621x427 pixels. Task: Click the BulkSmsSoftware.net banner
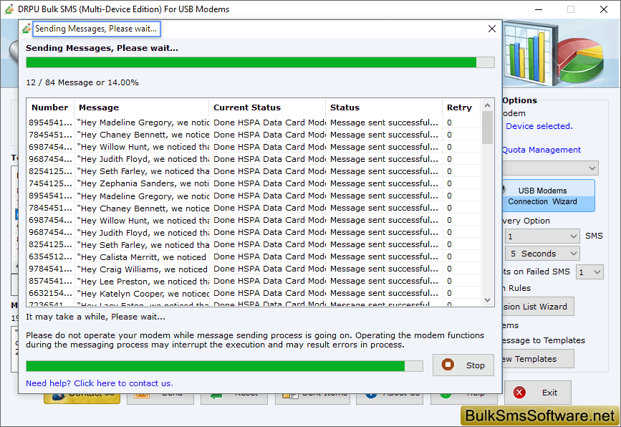540,416
